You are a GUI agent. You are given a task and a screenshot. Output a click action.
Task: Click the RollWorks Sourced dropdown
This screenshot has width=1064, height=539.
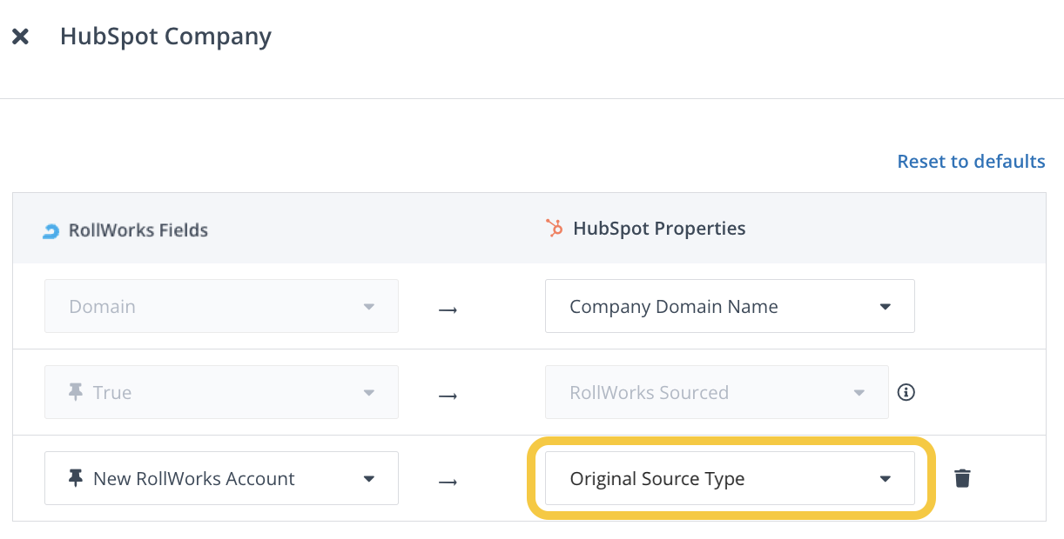pos(716,392)
